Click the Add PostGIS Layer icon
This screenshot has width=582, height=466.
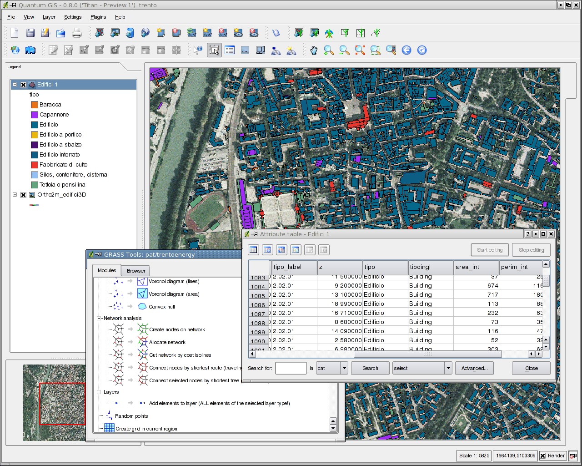tap(130, 33)
